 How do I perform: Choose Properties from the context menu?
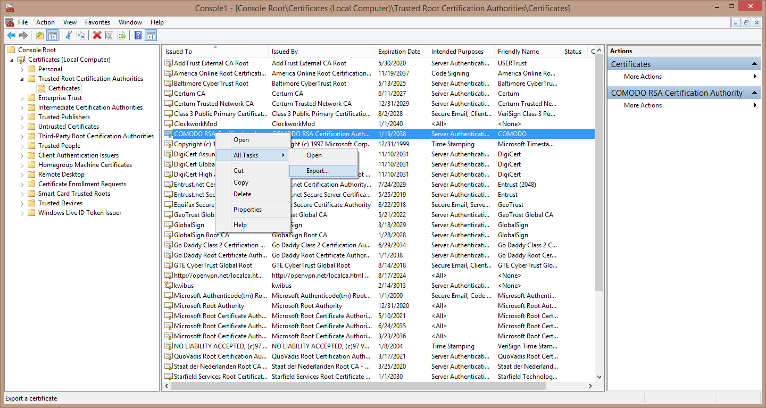247,210
